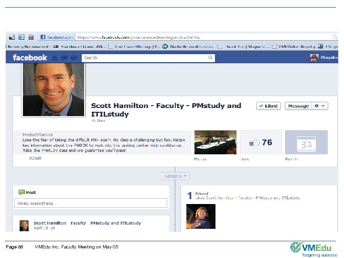Click the 76 likes count under title
This screenshot has width=344, height=258.
click(98, 120)
